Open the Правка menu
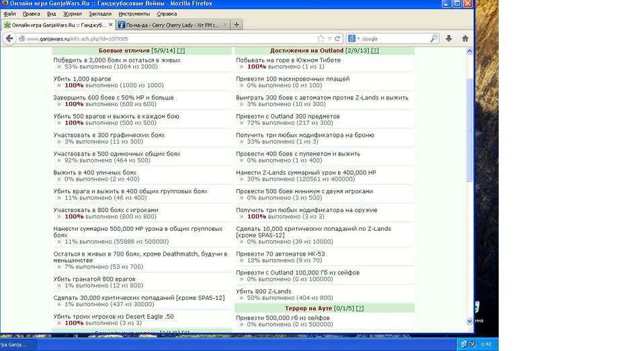This screenshot has height=351, width=625. [x=31, y=14]
